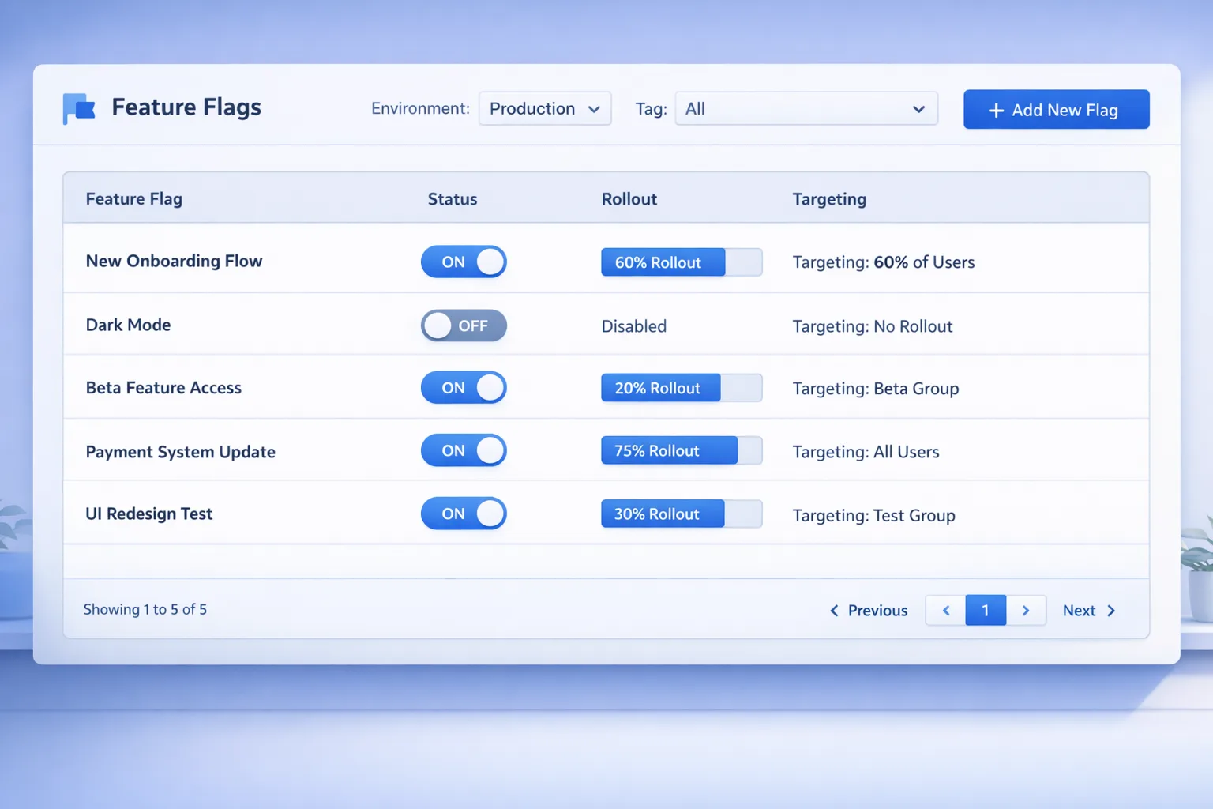
Task: Click the Add New Flag button
Action: point(1056,109)
